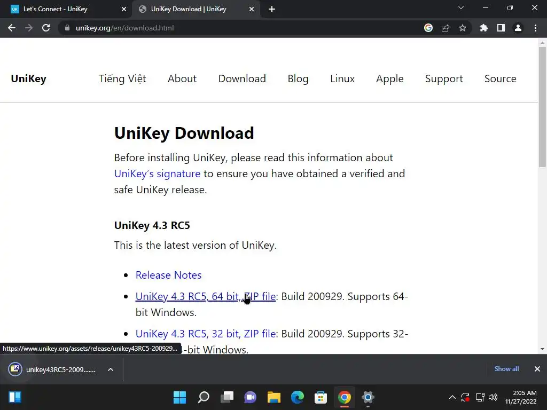Select the UniKey Download | UniKey tab

(196, 9)
